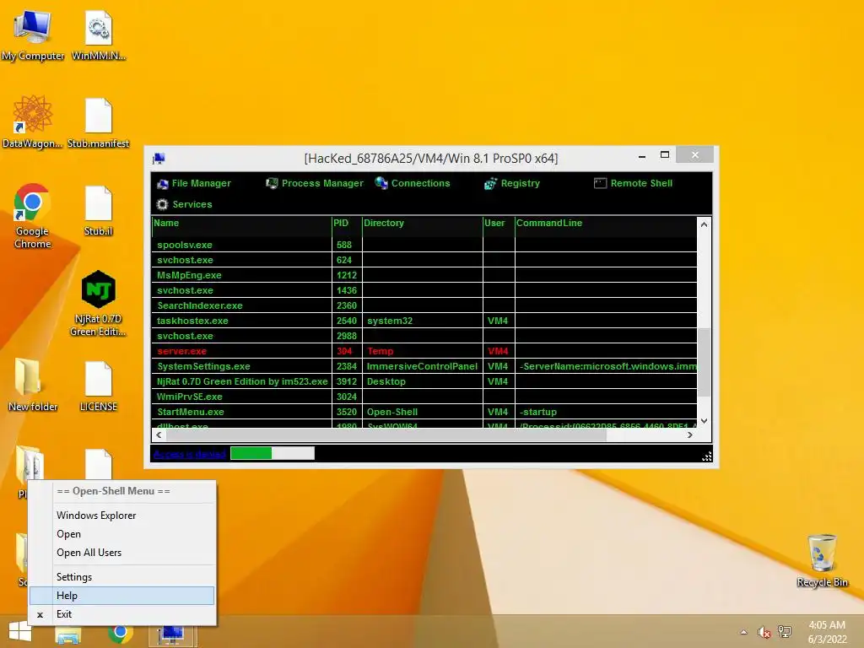Sort by the Directory column header
Viewport: 864px width, 648px height.
point(422,223)
